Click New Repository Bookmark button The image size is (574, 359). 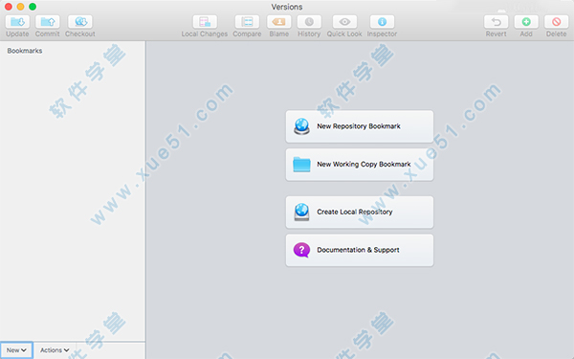coord(360,126)
